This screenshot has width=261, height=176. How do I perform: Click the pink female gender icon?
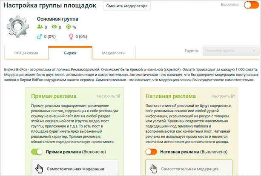coord(71,37)
